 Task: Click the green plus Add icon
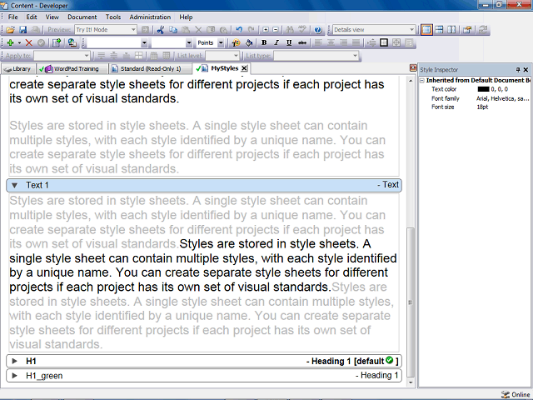click(10, 42)
